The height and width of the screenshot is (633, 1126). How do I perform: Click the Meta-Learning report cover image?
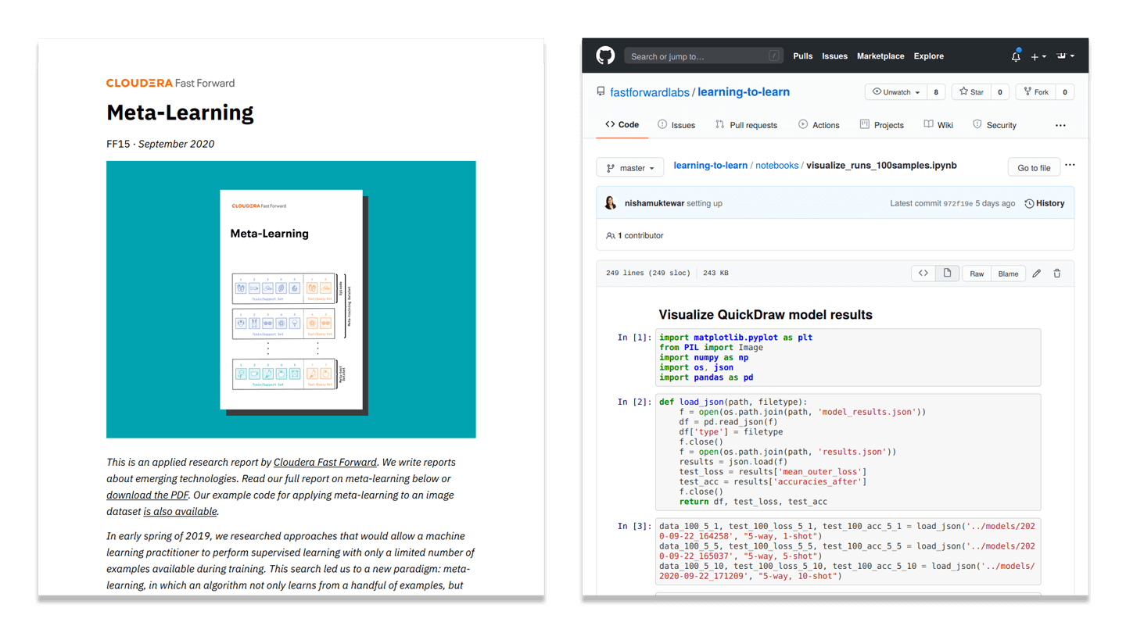pyautogui.click(x=291, y=299)
